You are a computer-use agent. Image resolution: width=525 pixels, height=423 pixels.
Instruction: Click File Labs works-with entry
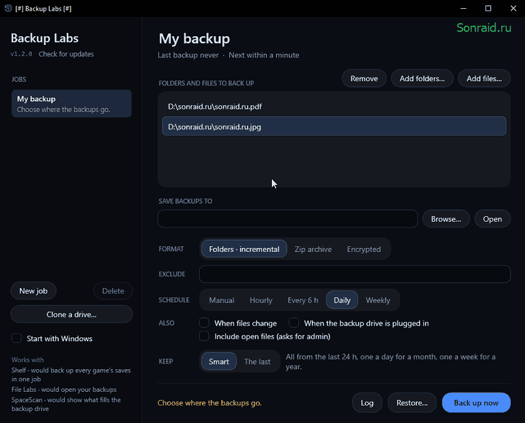64,389
